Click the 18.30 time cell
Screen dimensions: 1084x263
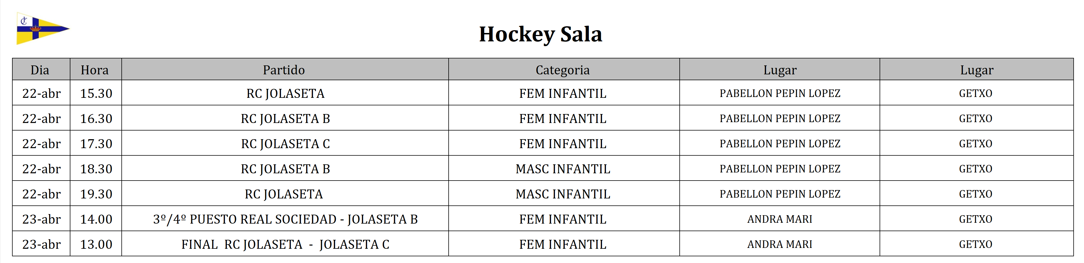click(96, 169)
